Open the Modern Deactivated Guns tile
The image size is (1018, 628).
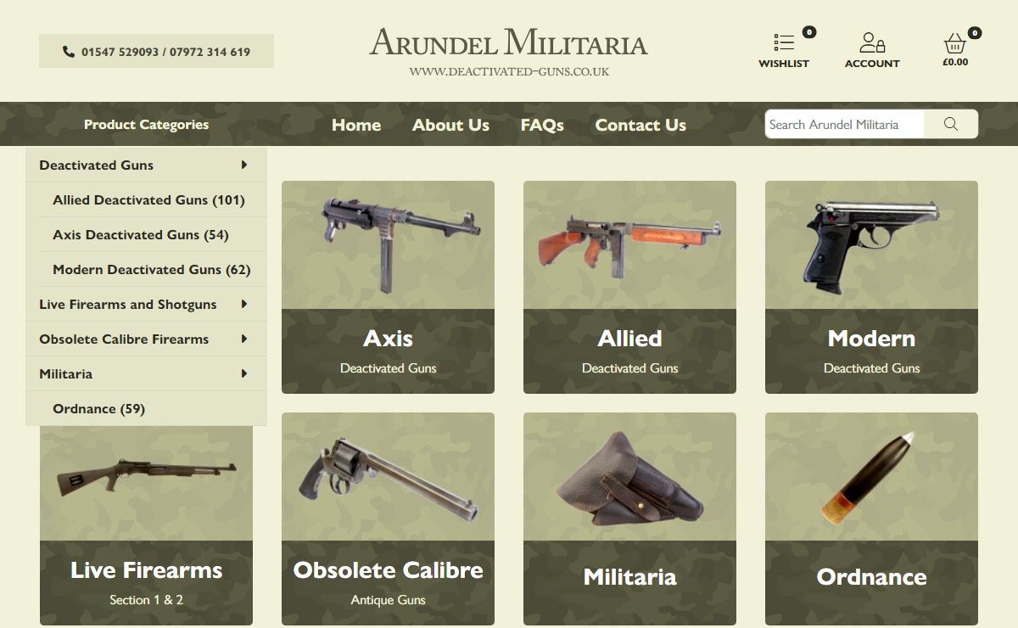[x=871, y=287]
